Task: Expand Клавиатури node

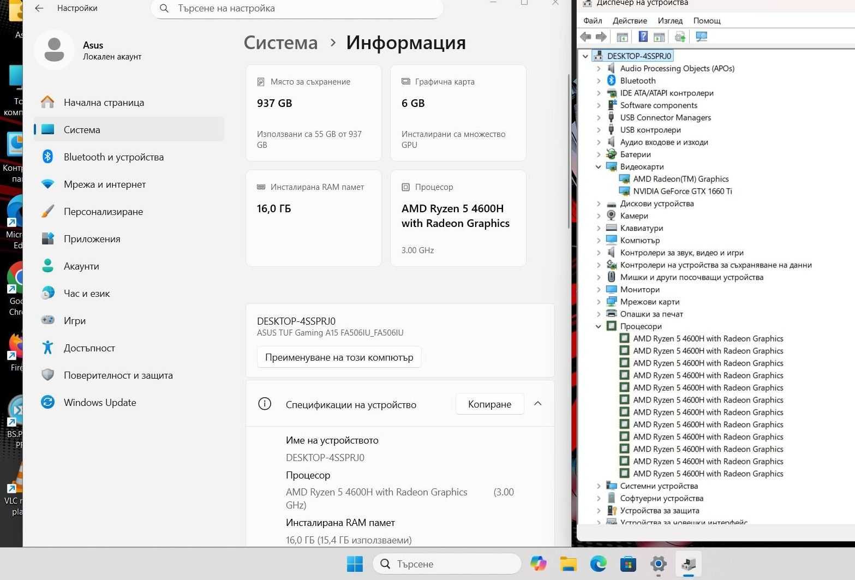Action: point(599,228)
